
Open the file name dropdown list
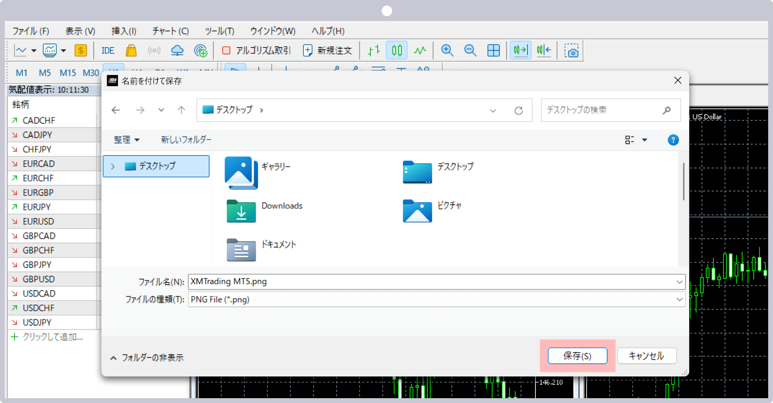click(x=680, y=281)
